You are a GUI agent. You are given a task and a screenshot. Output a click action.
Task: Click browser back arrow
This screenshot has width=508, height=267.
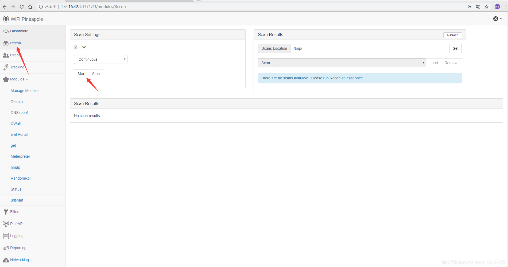(5, 7)
